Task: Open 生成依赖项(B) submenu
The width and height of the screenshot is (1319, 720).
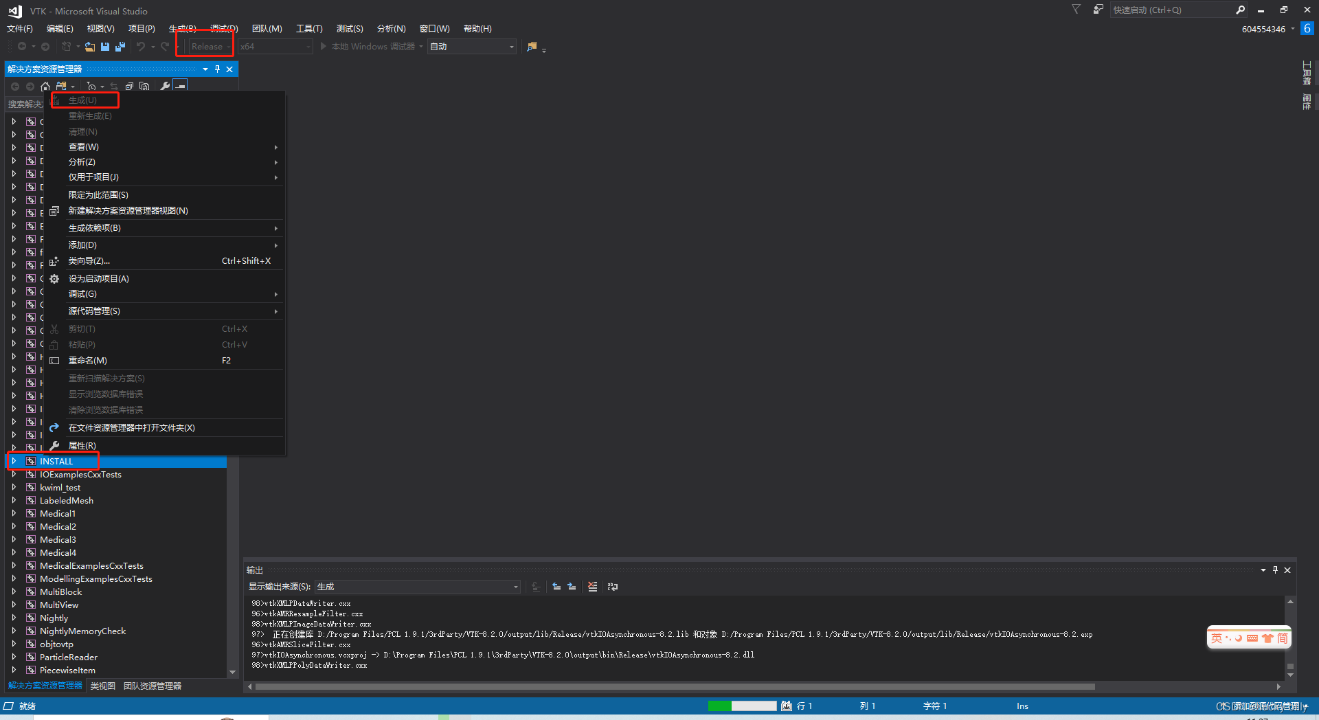Action: 165,228
